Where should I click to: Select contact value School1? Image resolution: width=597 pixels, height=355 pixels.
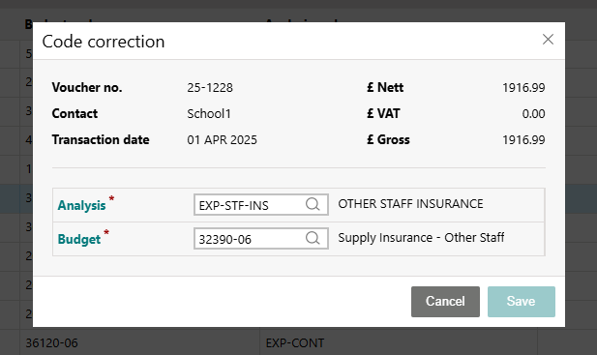209,113
